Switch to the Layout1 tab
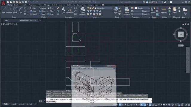 pos(13,104)
